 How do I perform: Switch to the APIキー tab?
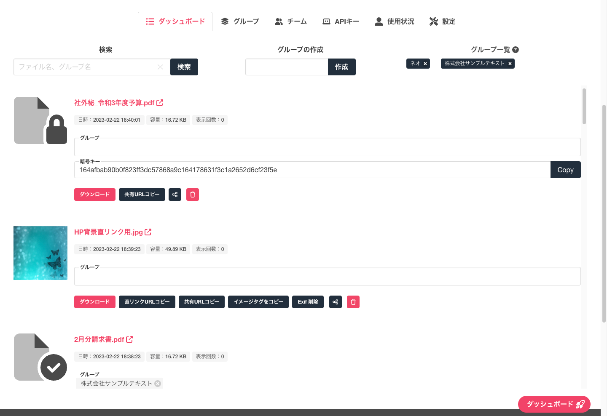tap(341, 21)
